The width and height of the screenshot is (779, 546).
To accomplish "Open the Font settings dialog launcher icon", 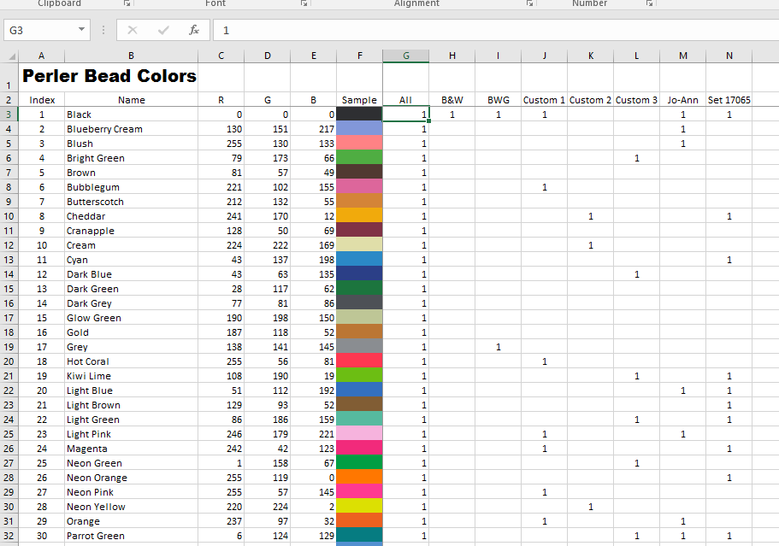I will [304, 3].
